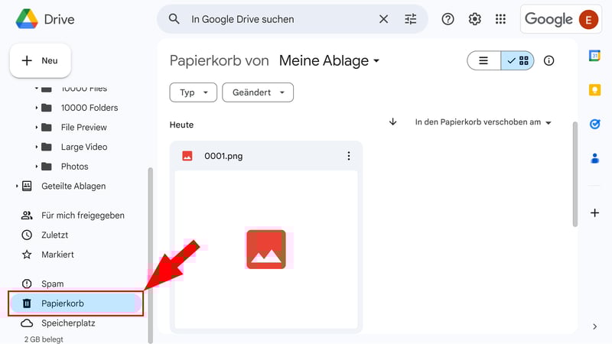Open the Geändert filter dropdown
This screenshot has width=612, height=344.
[x=258, y=92]
